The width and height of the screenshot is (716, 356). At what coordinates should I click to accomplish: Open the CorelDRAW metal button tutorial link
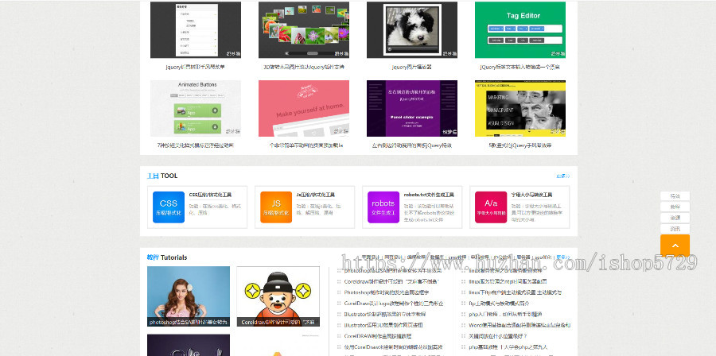377,336
